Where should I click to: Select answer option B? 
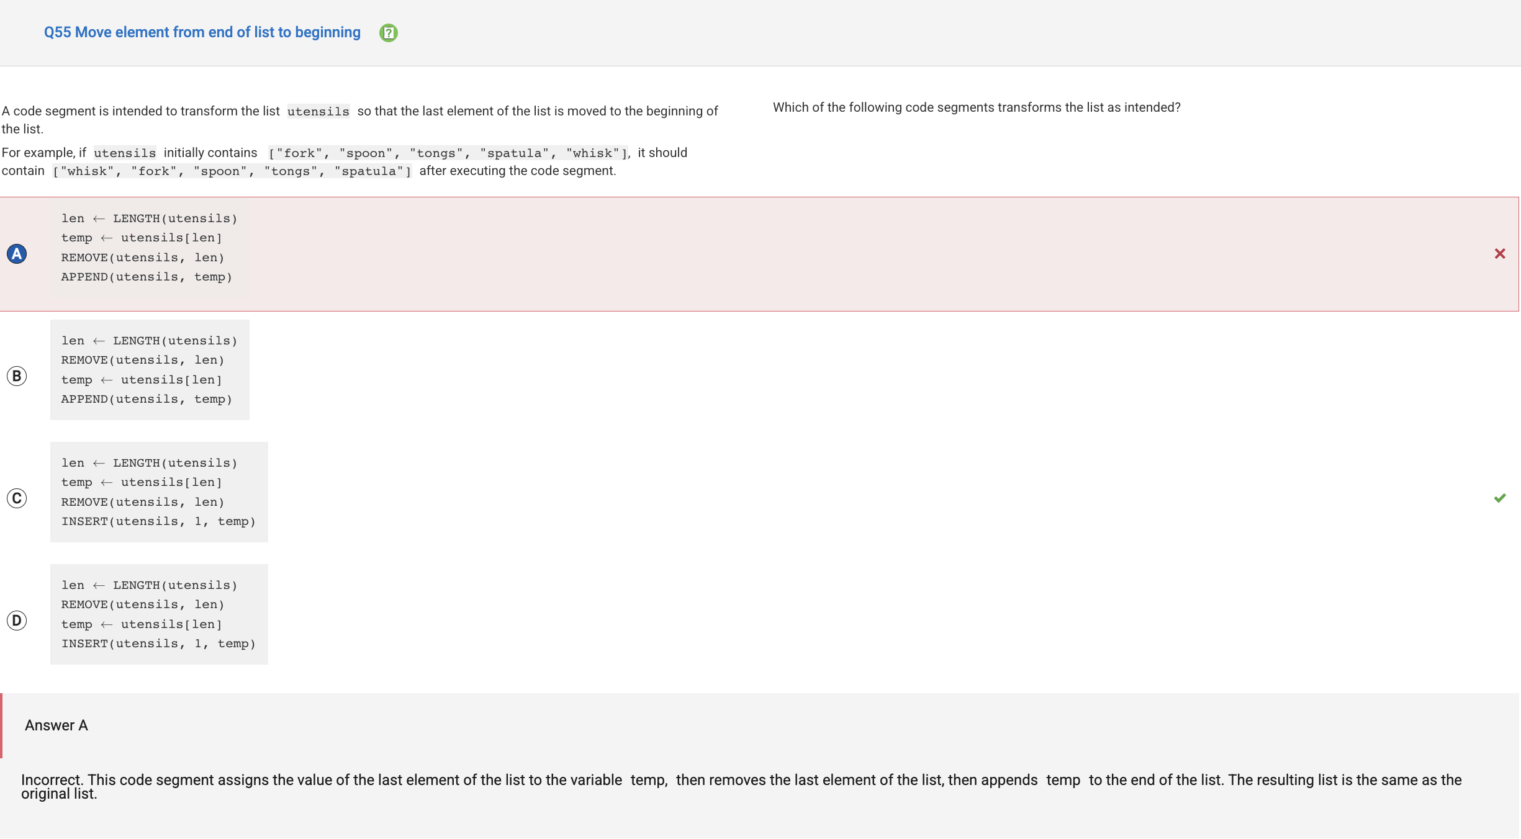(x=17, y=376)
